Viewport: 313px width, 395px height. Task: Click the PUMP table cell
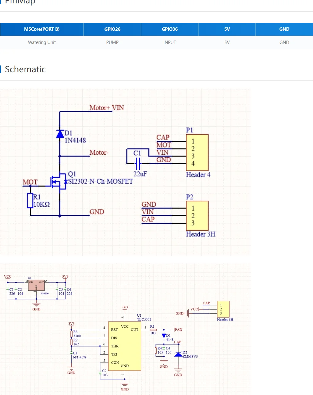coord(112,42)
